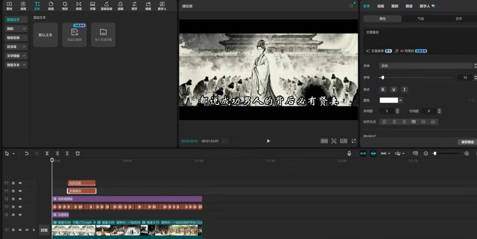Click the timeline zoom-in magnifier
This screenshot has height=239, width=477.
(x=467, y=153)
